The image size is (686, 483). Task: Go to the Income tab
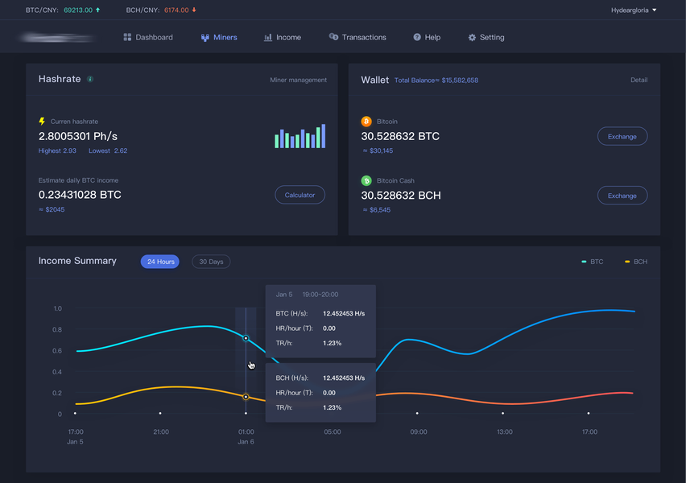[282, 37]
